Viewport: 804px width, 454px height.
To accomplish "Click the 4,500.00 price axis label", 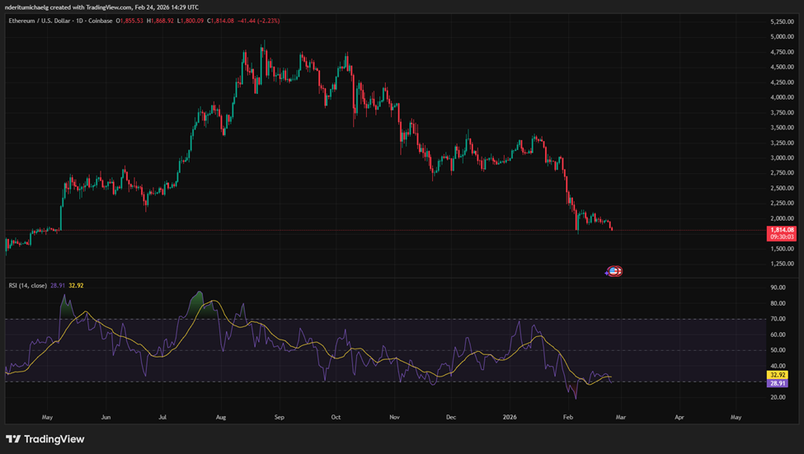I will 782,67.
